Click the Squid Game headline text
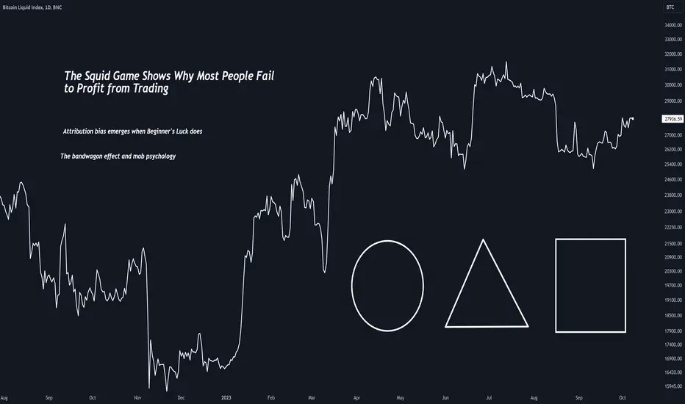The width and height of the screenshot is (685, 404). tap(169, 82)
